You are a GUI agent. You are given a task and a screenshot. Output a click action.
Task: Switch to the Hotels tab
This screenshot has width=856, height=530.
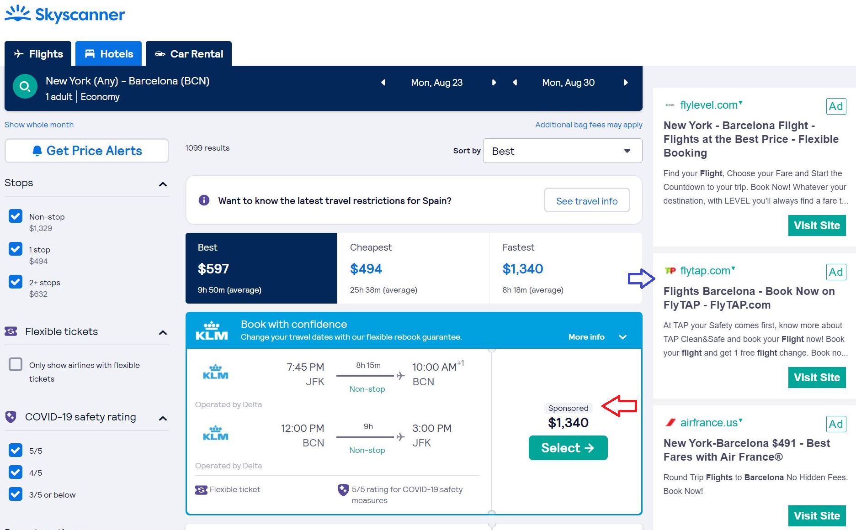(109, 54)
